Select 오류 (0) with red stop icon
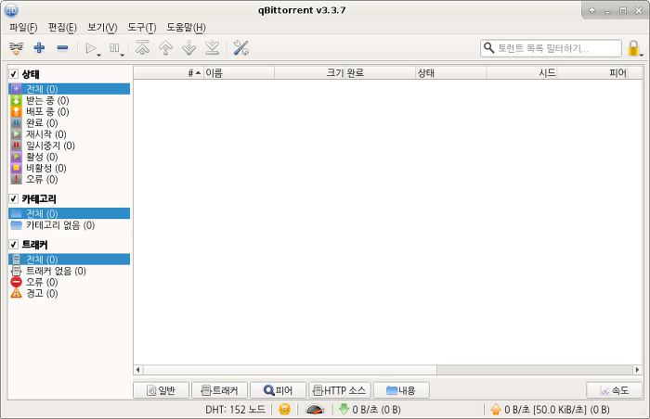 tap(69, 282)
